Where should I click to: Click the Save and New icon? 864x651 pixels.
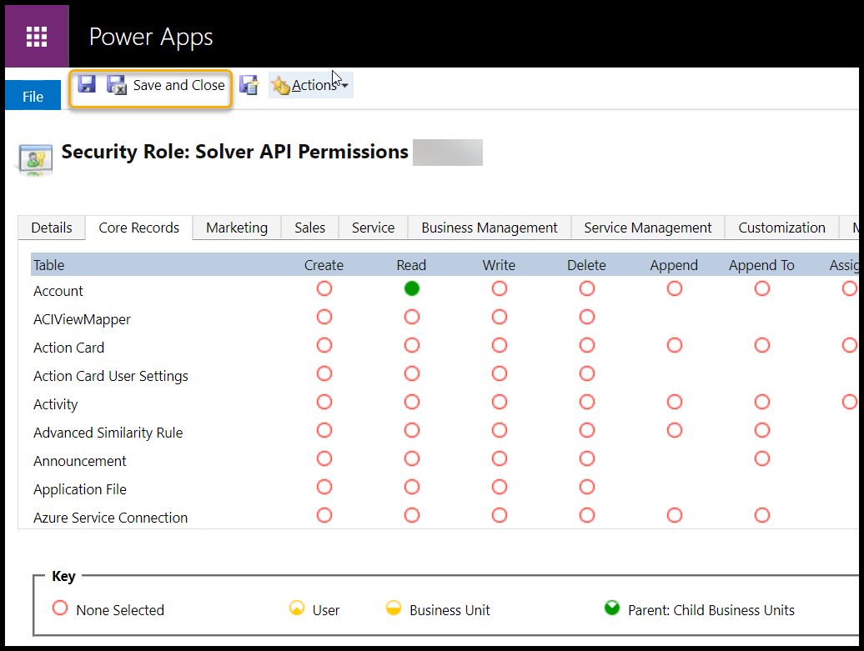click(x=249, y=85)
